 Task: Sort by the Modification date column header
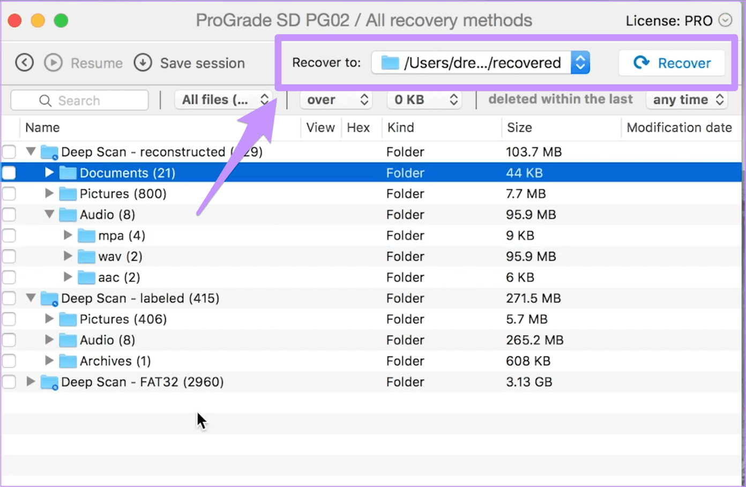(679, 128)
